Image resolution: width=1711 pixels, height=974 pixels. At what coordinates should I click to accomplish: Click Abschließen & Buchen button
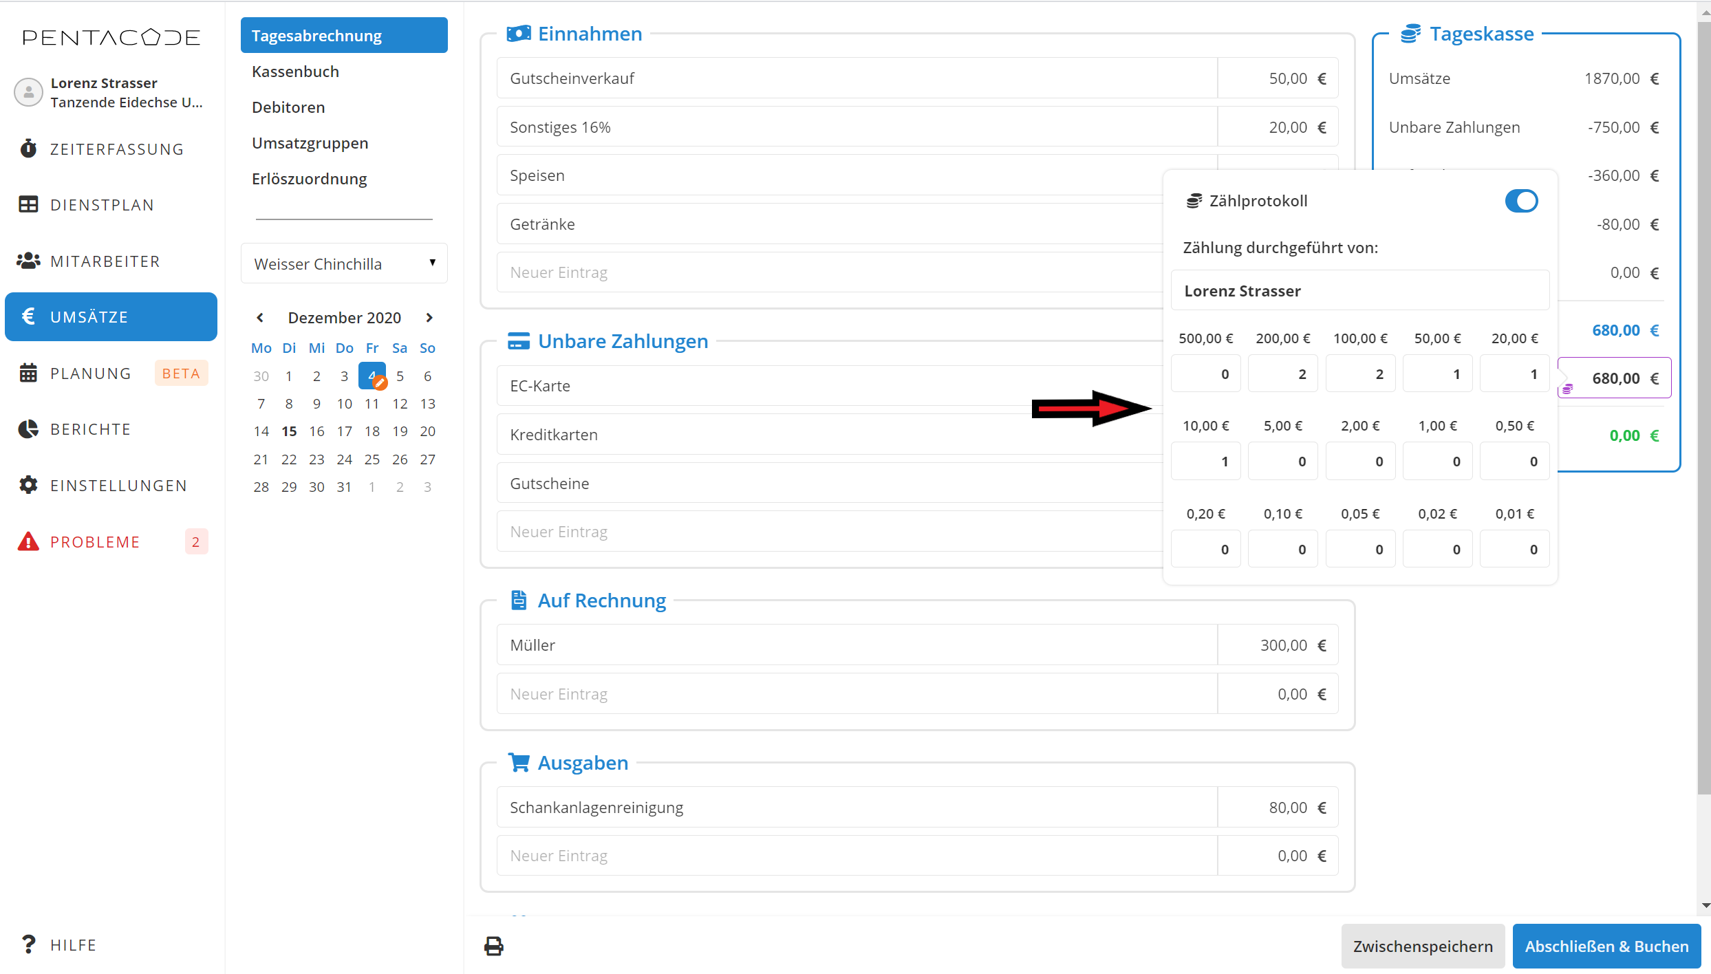[x=1606, y=946]
